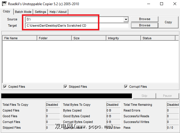Browse for the Source folder
Viewport: 180px width, 133px height.
pos(145,19)
